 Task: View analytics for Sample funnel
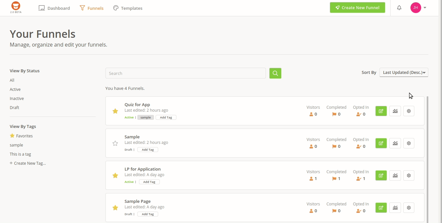pyautogui.click(x=395, y=143)
